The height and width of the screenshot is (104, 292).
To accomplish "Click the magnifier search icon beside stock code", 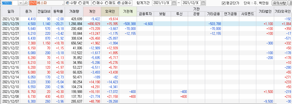I will pos(26,3).
